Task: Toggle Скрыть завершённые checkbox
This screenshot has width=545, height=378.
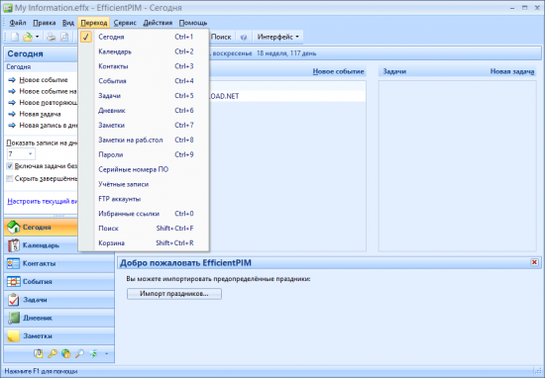Action: (10, 179)
